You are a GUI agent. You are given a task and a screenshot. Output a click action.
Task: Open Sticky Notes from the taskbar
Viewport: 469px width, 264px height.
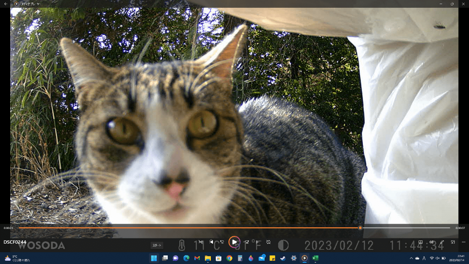point(272,258)
